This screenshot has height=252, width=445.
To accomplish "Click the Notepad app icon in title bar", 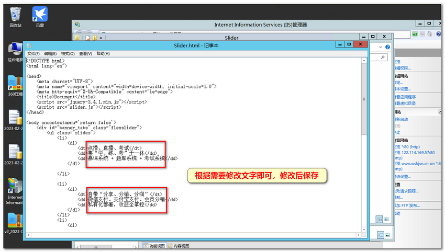I will [x=29, y=45].
